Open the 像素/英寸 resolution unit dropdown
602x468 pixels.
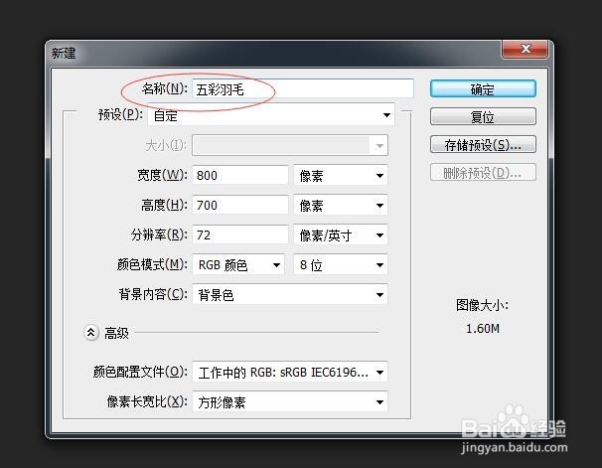pyautogui.click(x=341, y=234)
